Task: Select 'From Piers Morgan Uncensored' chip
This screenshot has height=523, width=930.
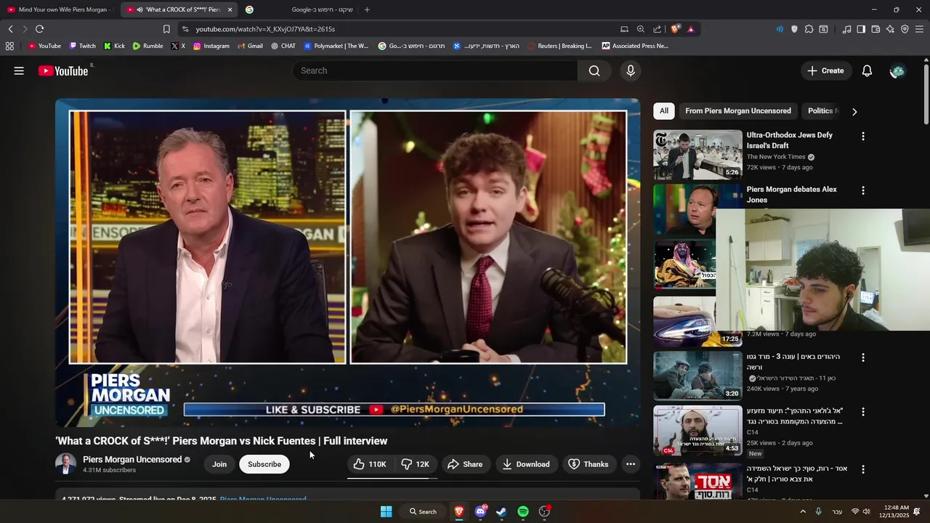Action: pyautogui.click(x=738, y=111)
